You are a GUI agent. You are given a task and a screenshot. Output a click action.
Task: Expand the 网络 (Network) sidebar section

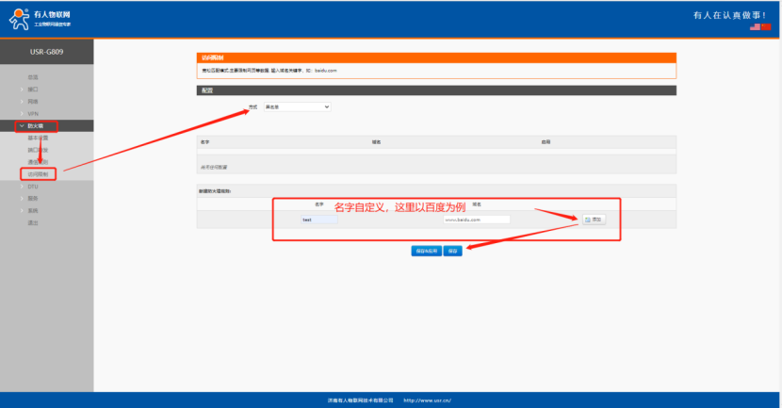coord(33,101)
